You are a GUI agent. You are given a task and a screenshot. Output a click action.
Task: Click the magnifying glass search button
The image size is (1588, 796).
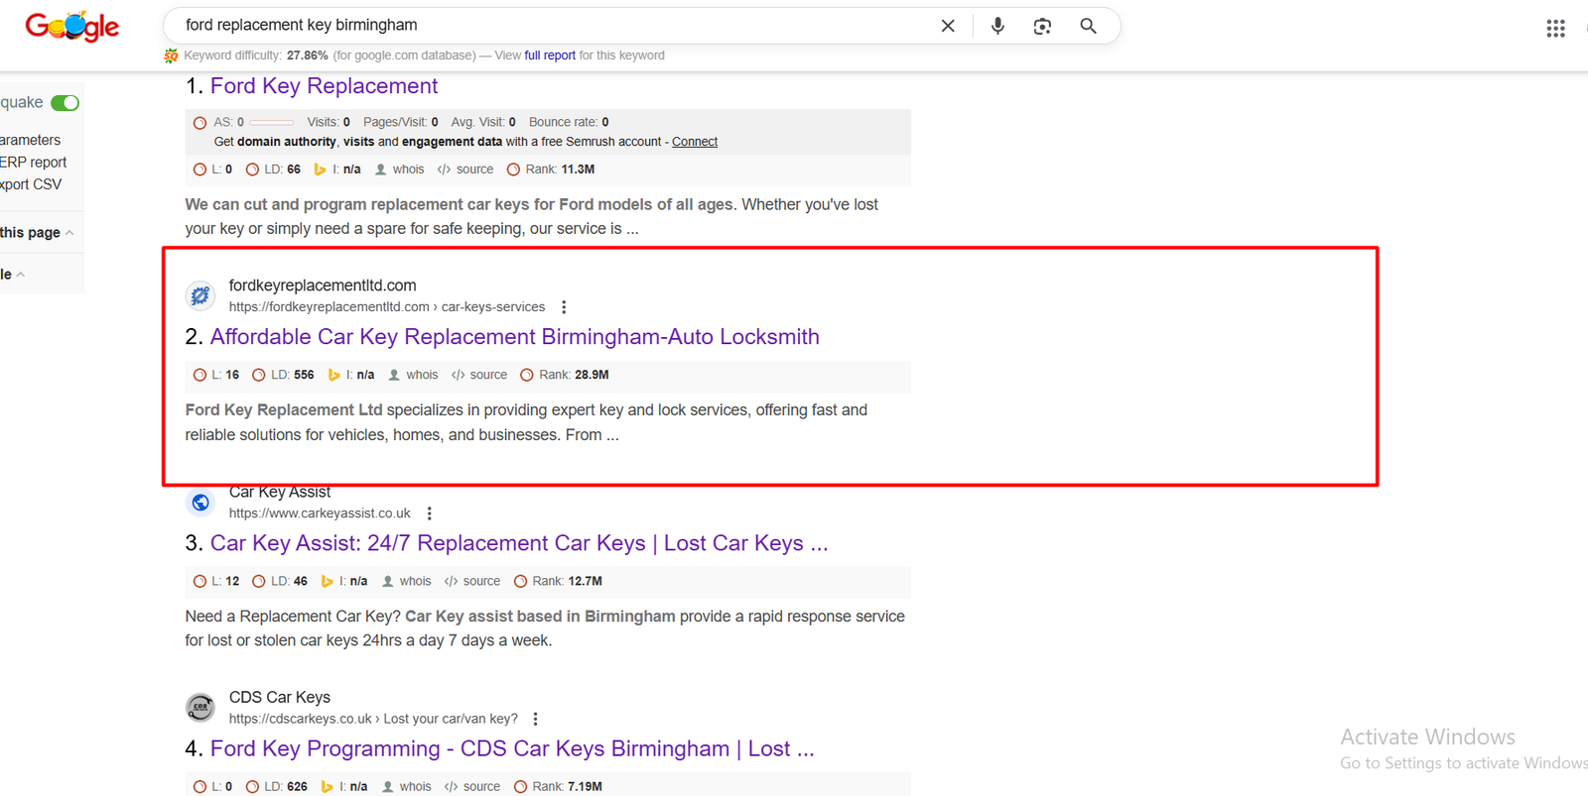click(x=1088, y=26)
